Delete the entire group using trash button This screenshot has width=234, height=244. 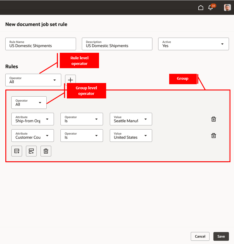46,151
